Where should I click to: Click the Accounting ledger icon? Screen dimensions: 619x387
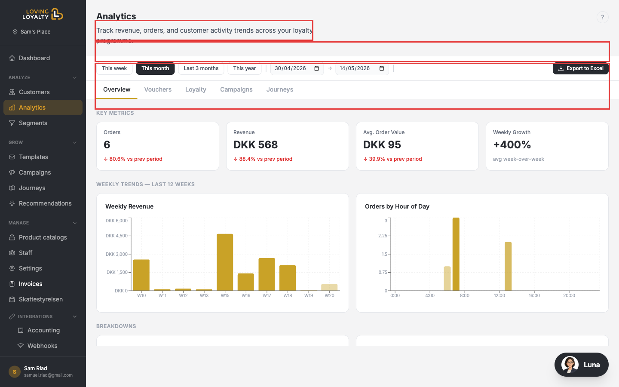21,330
